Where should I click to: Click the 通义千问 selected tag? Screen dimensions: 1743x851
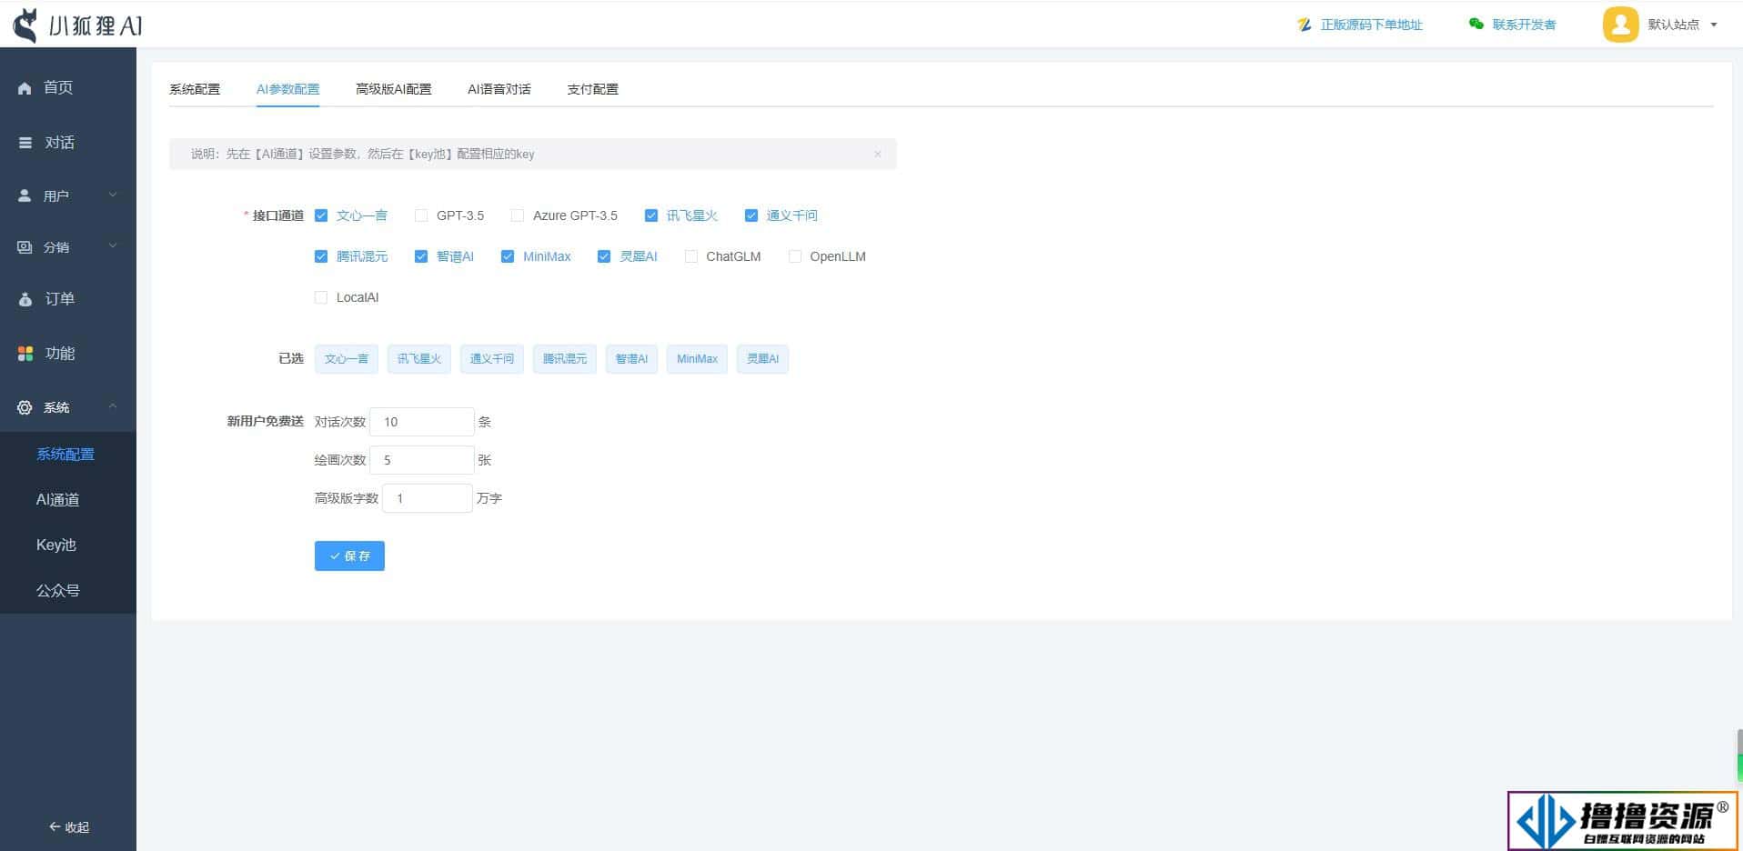[x=492, y=359]
